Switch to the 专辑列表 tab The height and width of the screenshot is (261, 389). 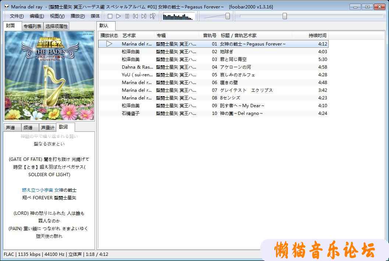point(32,26)
